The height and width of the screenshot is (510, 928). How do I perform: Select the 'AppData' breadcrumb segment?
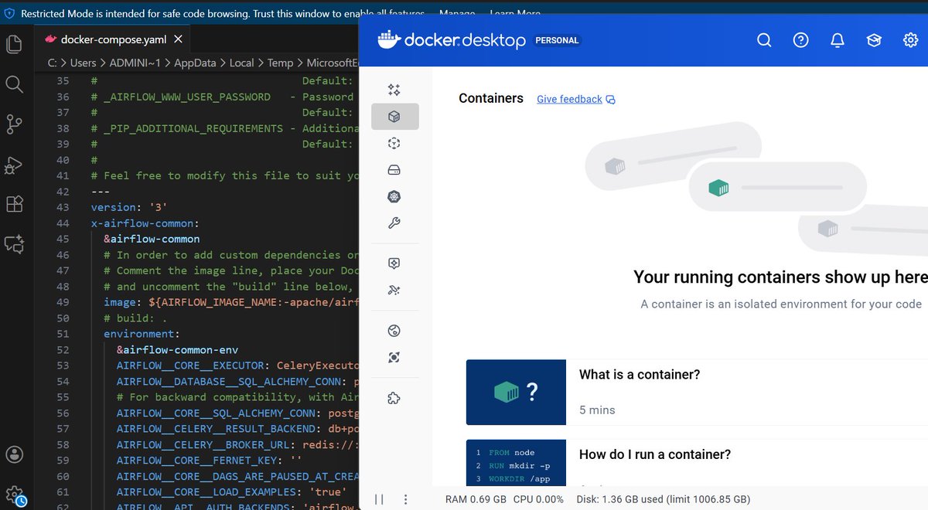coord(194,63)
